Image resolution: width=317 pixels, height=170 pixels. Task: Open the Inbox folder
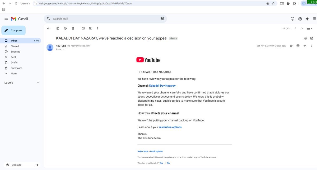(x=21, y=41)
